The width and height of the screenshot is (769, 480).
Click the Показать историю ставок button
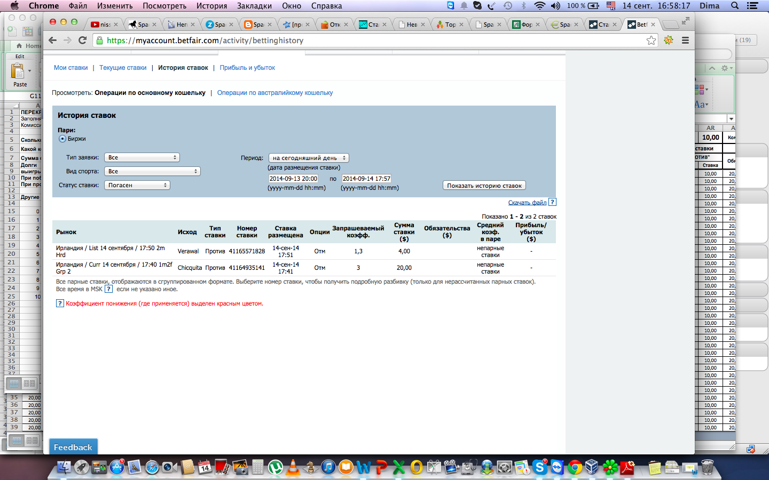(x=484, y=186)
